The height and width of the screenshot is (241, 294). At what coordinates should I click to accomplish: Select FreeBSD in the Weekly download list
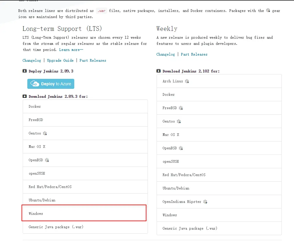(219, 108)
